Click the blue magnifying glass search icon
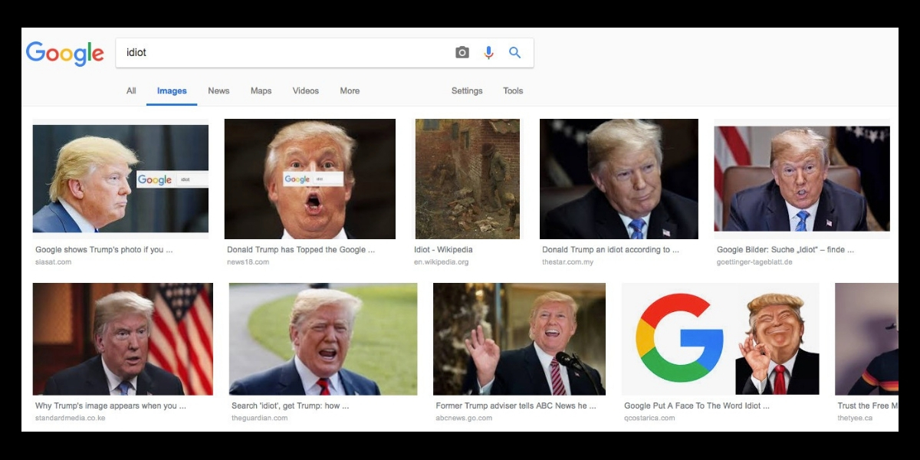920x460 pixels. 515,52
